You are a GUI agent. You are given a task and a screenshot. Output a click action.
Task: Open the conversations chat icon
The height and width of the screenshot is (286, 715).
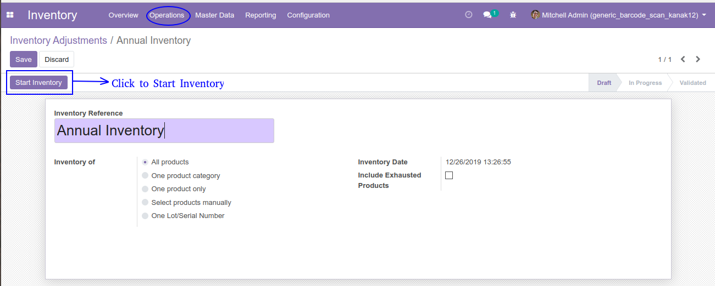coord(487,15)
